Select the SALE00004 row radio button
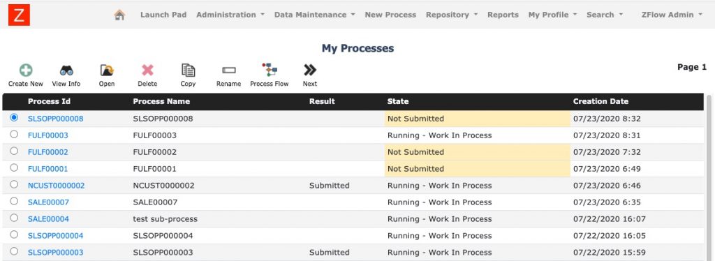This screenshot has width=715, height=261. tap(14, 218)
